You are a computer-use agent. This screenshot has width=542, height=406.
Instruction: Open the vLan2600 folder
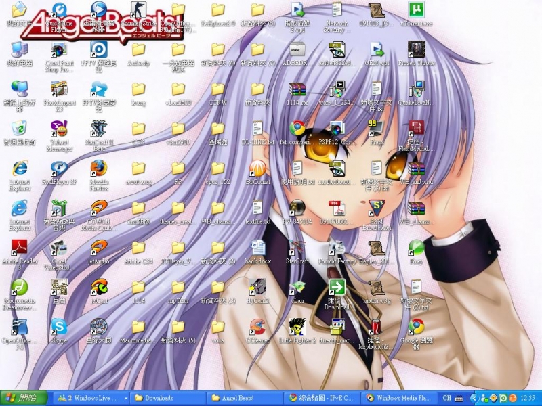coord(178,89)
